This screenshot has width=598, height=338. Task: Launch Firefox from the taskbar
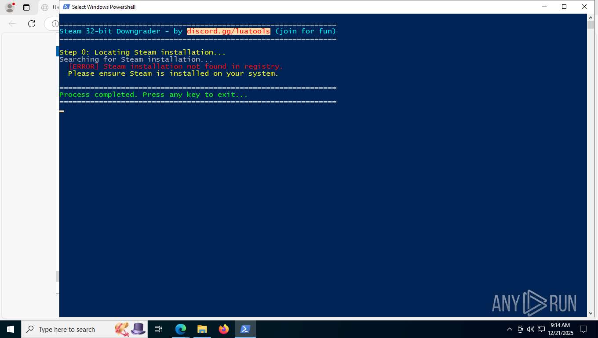(224, 329)
